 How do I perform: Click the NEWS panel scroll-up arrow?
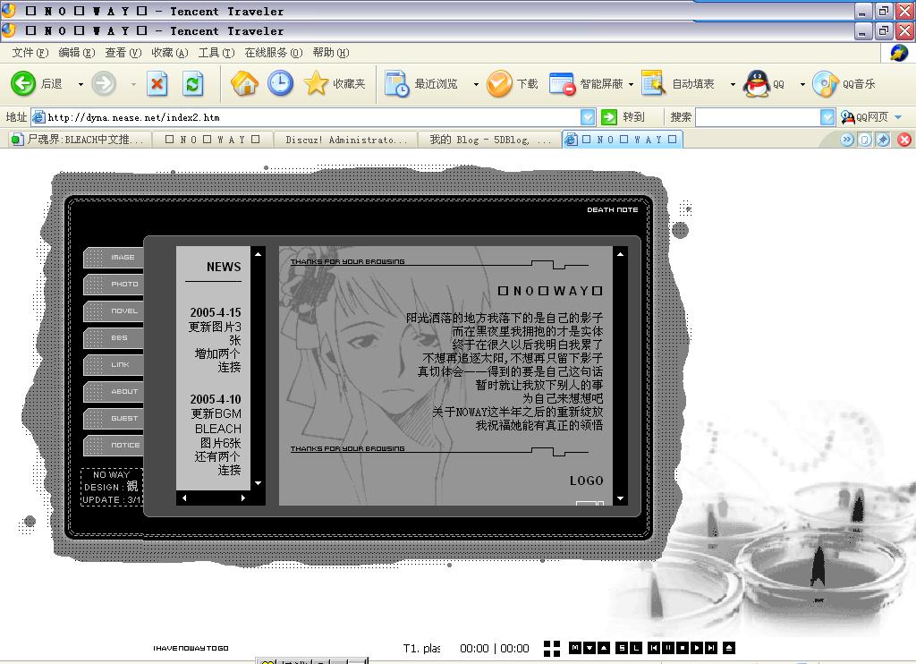tap(259, 254)
